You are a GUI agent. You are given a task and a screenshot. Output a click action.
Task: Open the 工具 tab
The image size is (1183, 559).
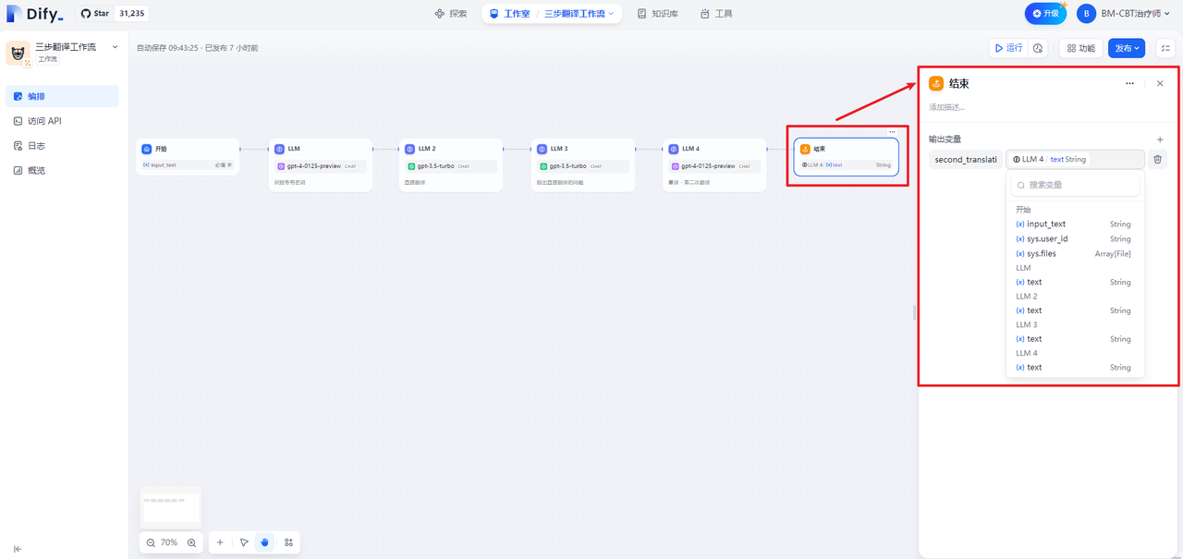pyautogui.click(x=716, y=14)
